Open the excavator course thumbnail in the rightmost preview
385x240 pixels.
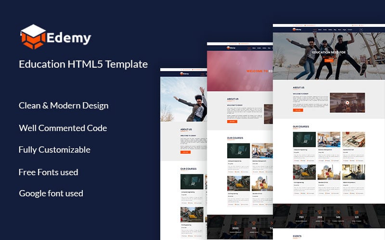click(304, 172)
